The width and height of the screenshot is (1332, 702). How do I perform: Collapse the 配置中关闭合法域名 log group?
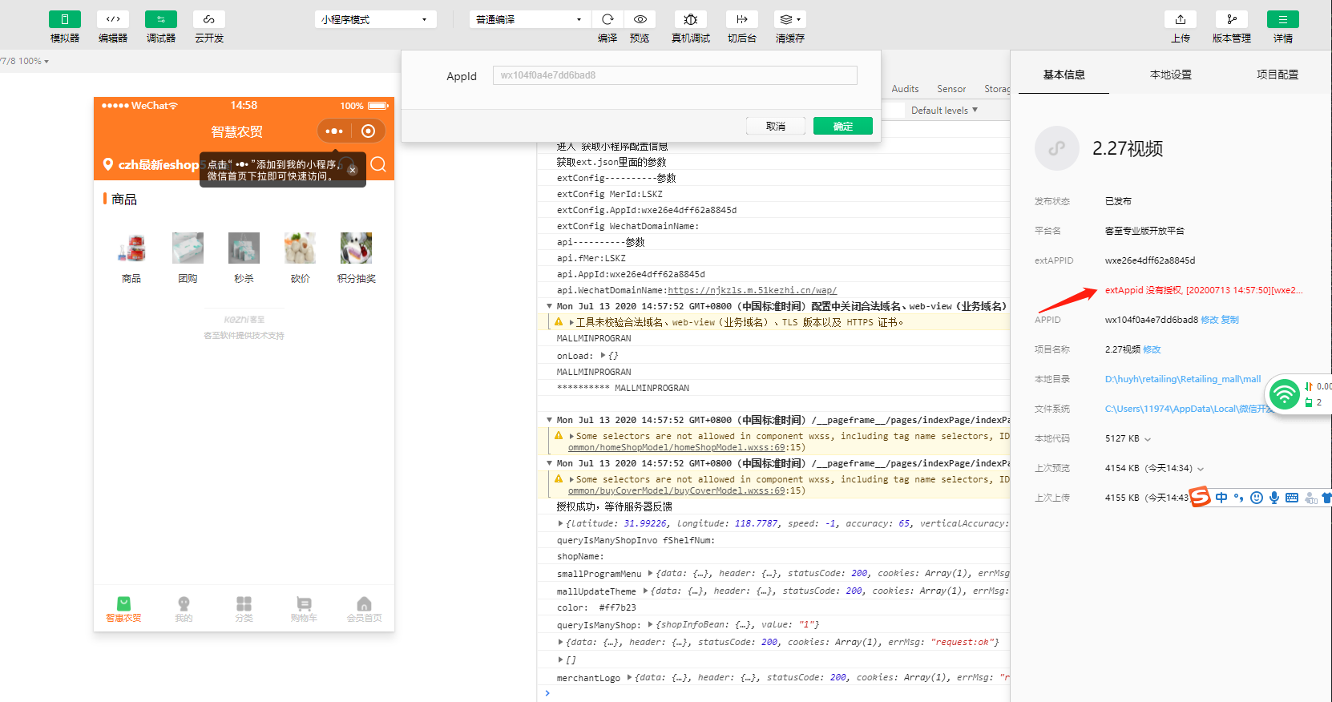[550, 306]
